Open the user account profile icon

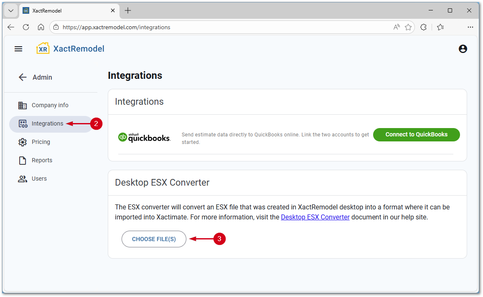click(x=463, y=49)
